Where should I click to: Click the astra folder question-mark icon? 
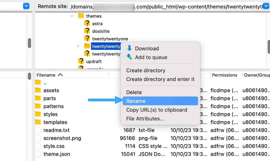87,23
